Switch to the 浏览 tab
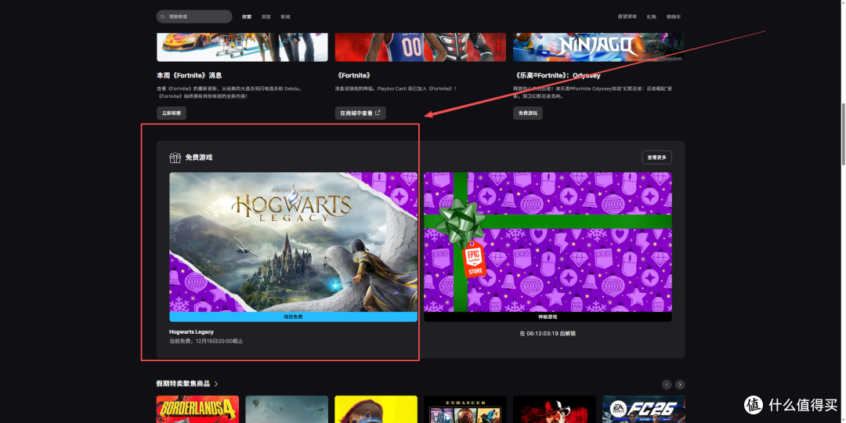846x423 pixels. [266, 16]
